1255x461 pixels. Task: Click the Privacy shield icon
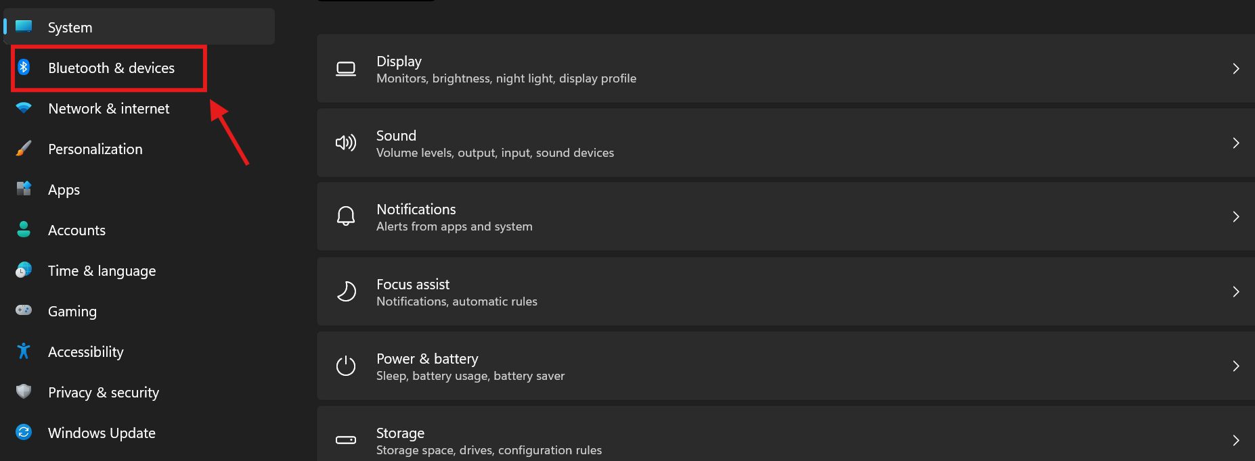[x=24, y=391]
